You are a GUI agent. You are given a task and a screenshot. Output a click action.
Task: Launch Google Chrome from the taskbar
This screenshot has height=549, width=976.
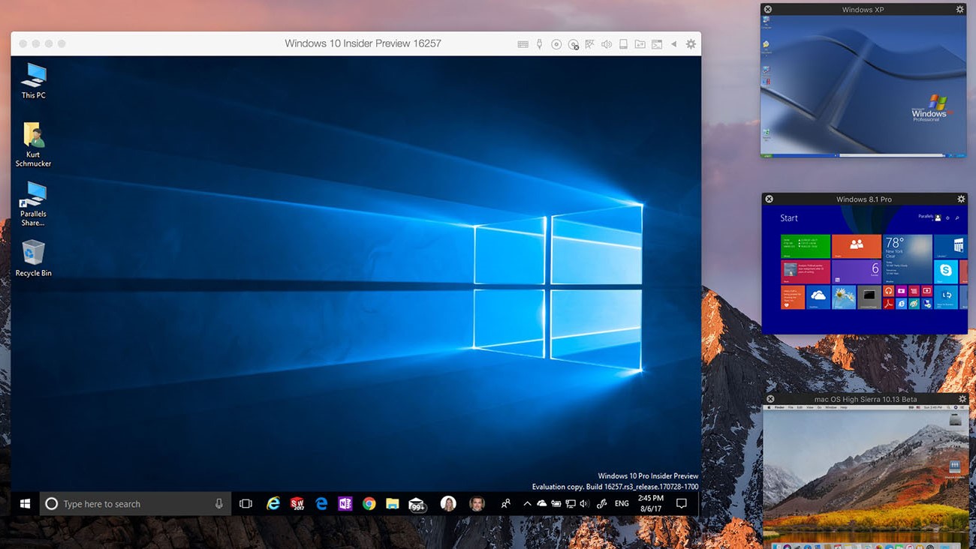point(369,504)
